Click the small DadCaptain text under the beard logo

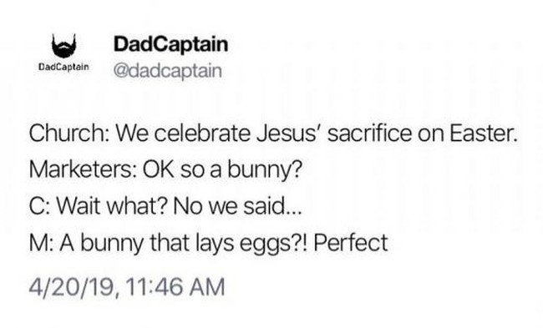point(63,67)
